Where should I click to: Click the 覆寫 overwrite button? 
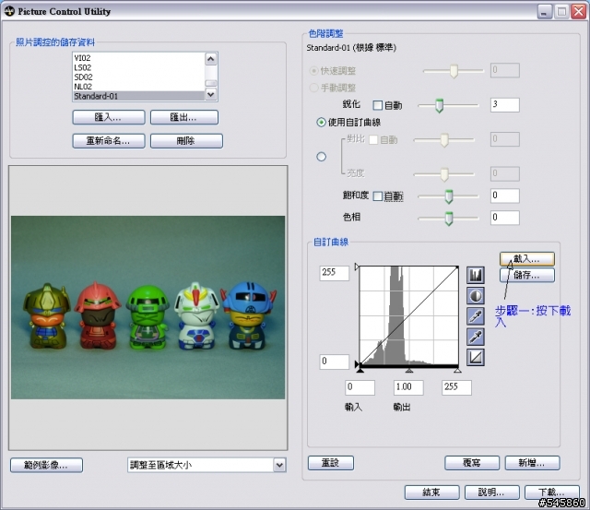[x=472, y=463]
